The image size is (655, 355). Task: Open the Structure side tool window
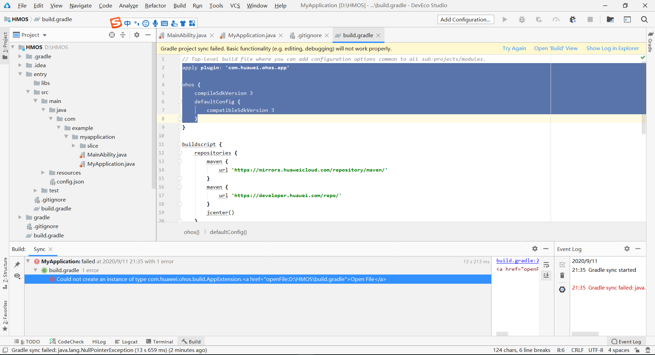click(5, 273)
